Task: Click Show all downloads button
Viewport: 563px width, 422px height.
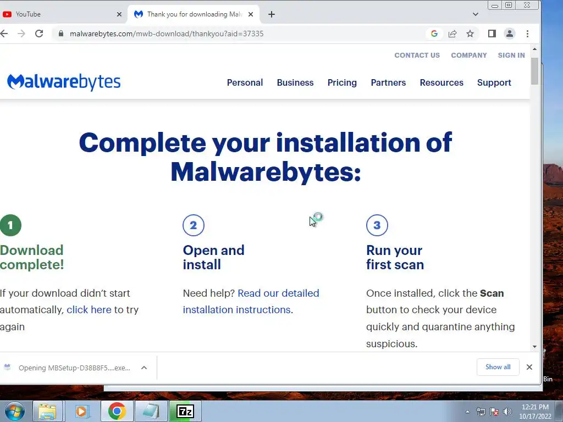Action: [498, 367]
